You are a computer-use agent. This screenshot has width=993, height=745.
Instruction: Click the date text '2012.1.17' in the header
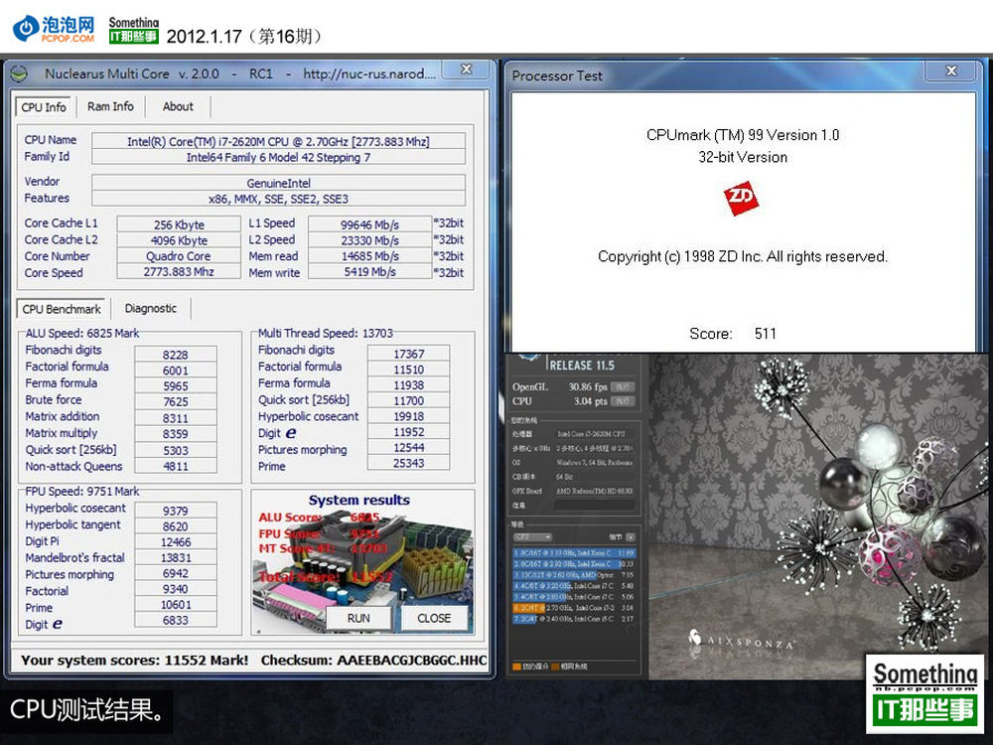pos(204,36)
